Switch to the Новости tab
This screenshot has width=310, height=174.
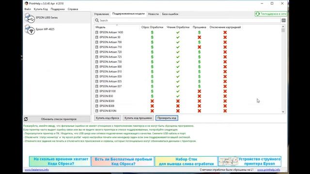pos(154,14)
